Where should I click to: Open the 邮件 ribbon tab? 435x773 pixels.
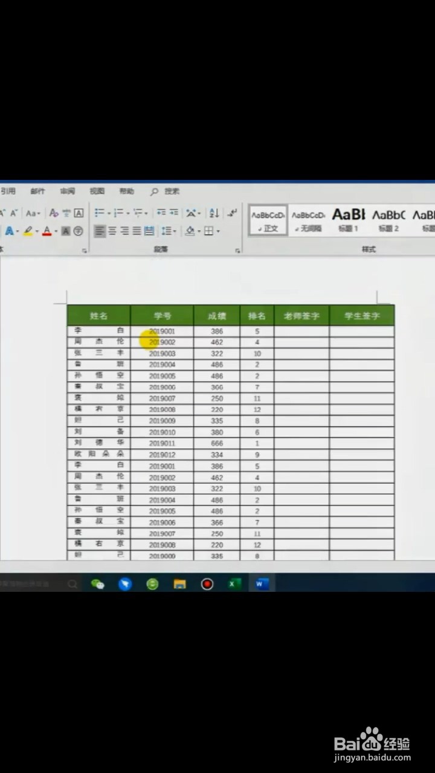(x=37, y=191)
